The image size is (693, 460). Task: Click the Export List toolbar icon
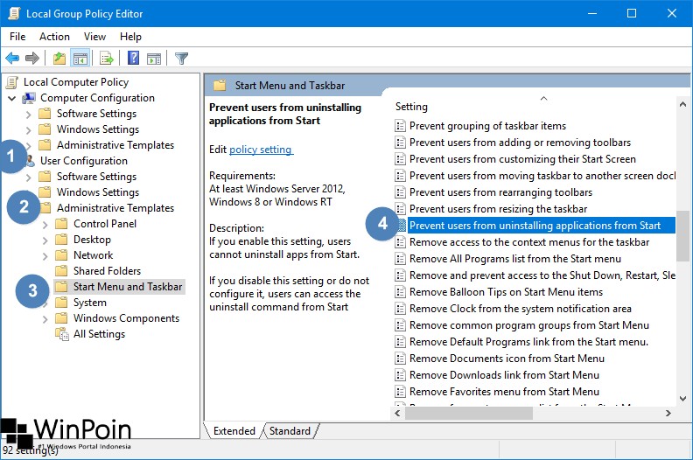click(x=107, y=58)
